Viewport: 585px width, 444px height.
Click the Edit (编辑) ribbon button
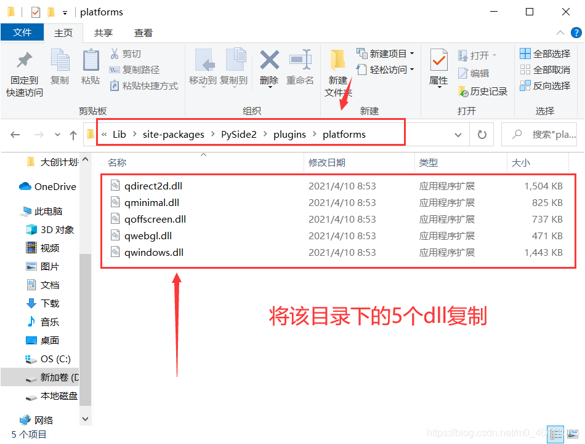(x=474, y=73)
